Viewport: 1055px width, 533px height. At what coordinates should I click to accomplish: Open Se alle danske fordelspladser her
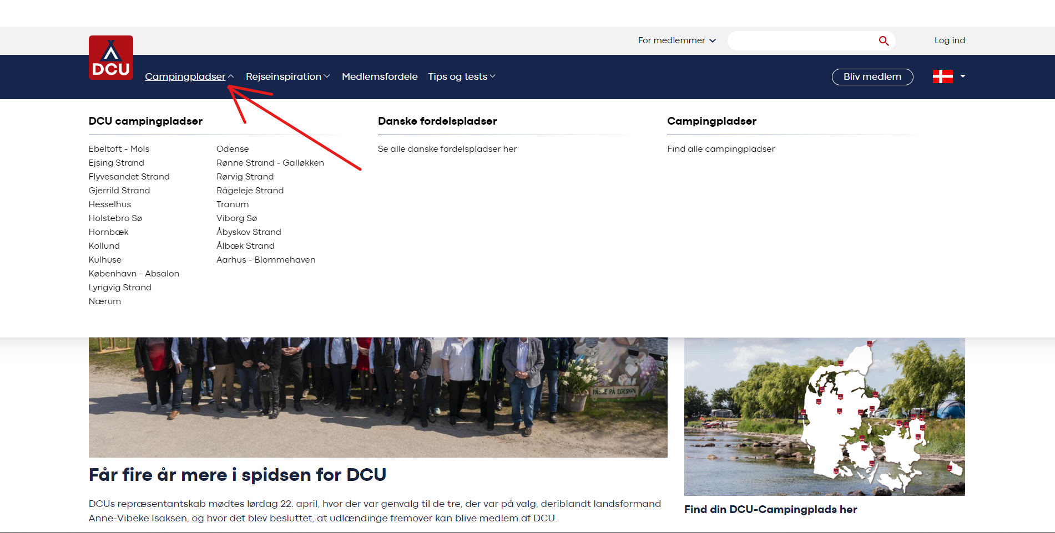click(447, 149)
